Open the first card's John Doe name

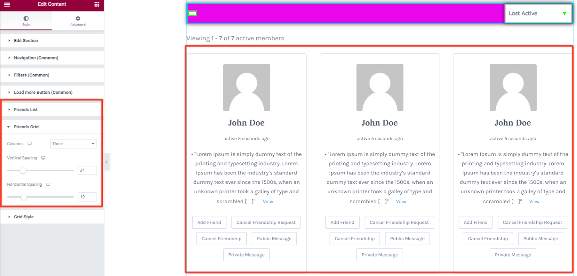(246, 123)
